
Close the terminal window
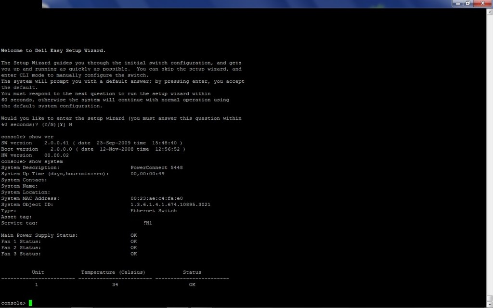pyautogui.click(x=482, y=3)
